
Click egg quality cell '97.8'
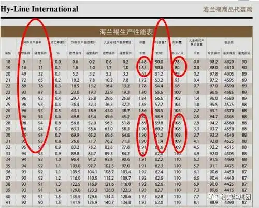(213, 74)
